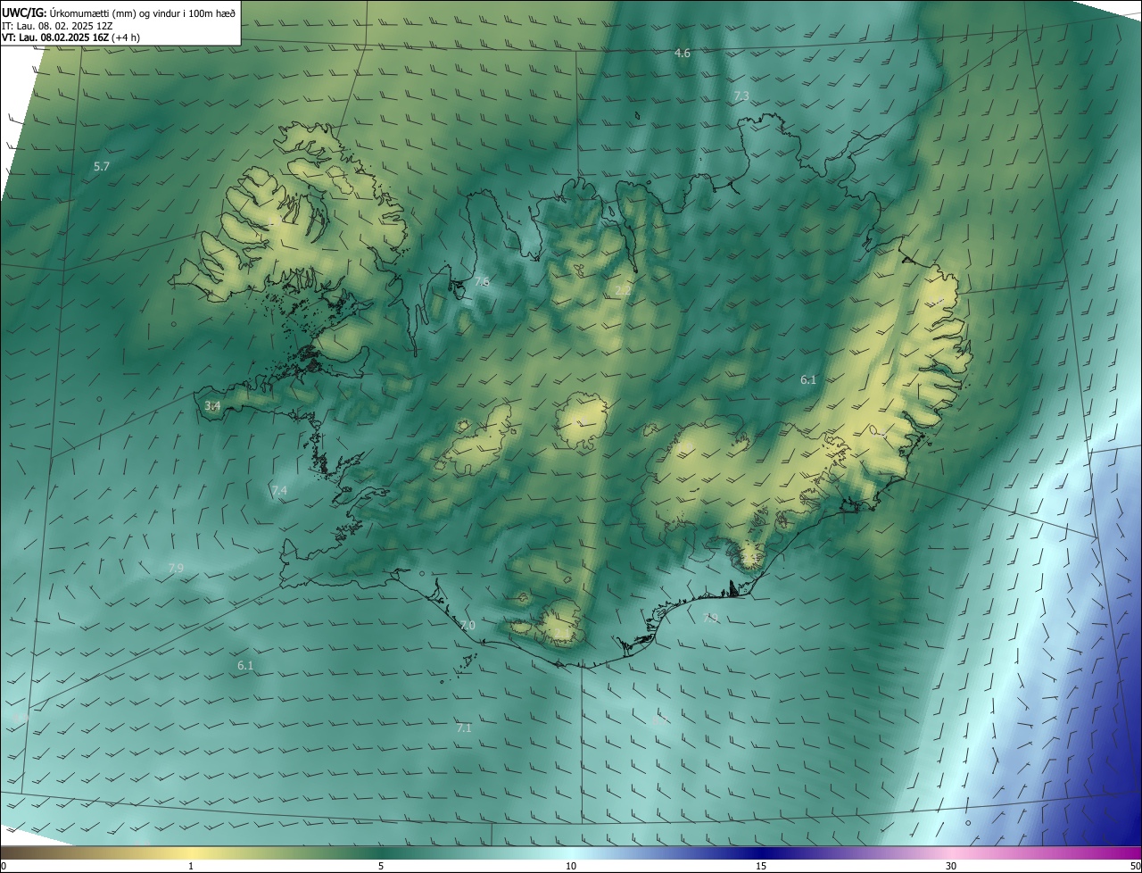Screen dimensions: 1142x873
Task: Click the 7.6 value label on the map
Action: pos(482,282)
